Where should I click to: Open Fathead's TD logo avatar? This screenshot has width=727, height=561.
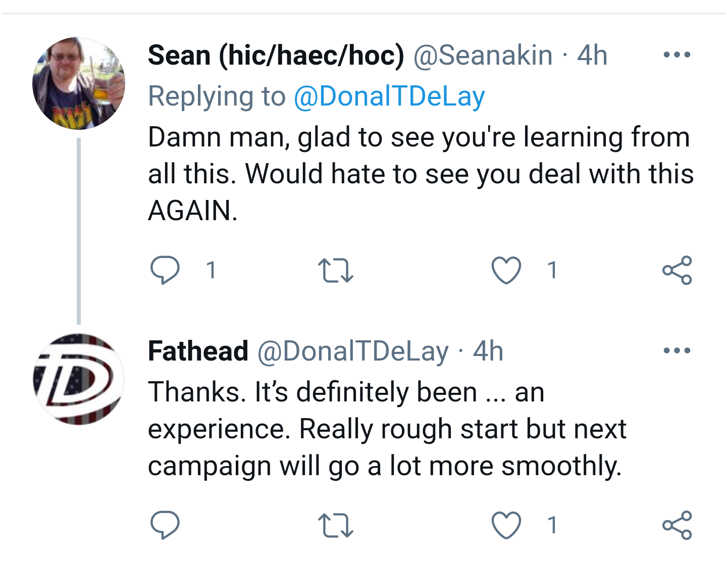pos(79,379)
